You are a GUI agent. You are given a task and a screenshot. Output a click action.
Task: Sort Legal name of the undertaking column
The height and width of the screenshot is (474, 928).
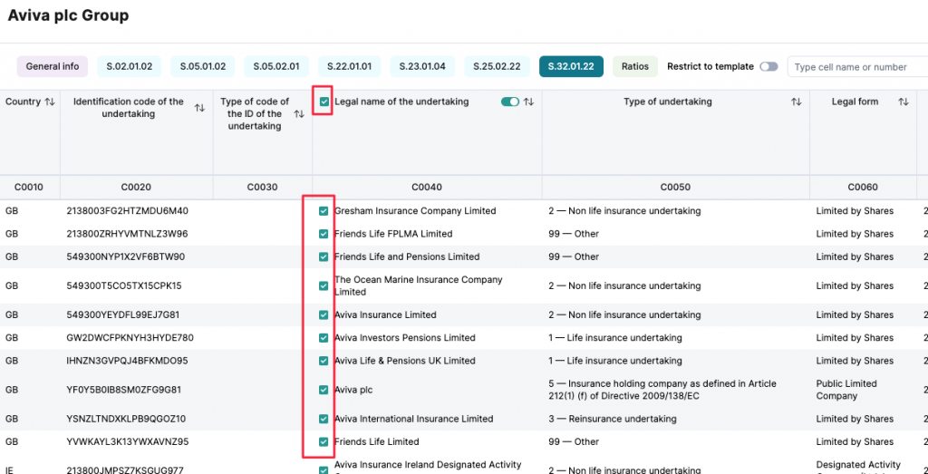pos(528,102)
